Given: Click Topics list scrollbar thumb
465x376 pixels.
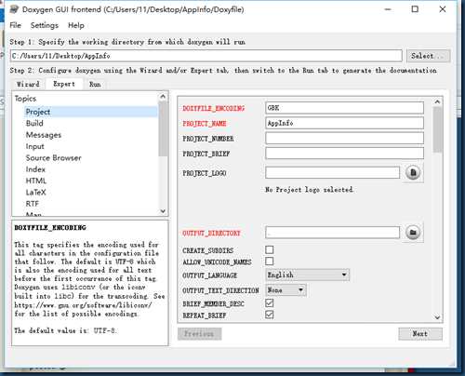Looking at the screenshot, I should point(163,128).
